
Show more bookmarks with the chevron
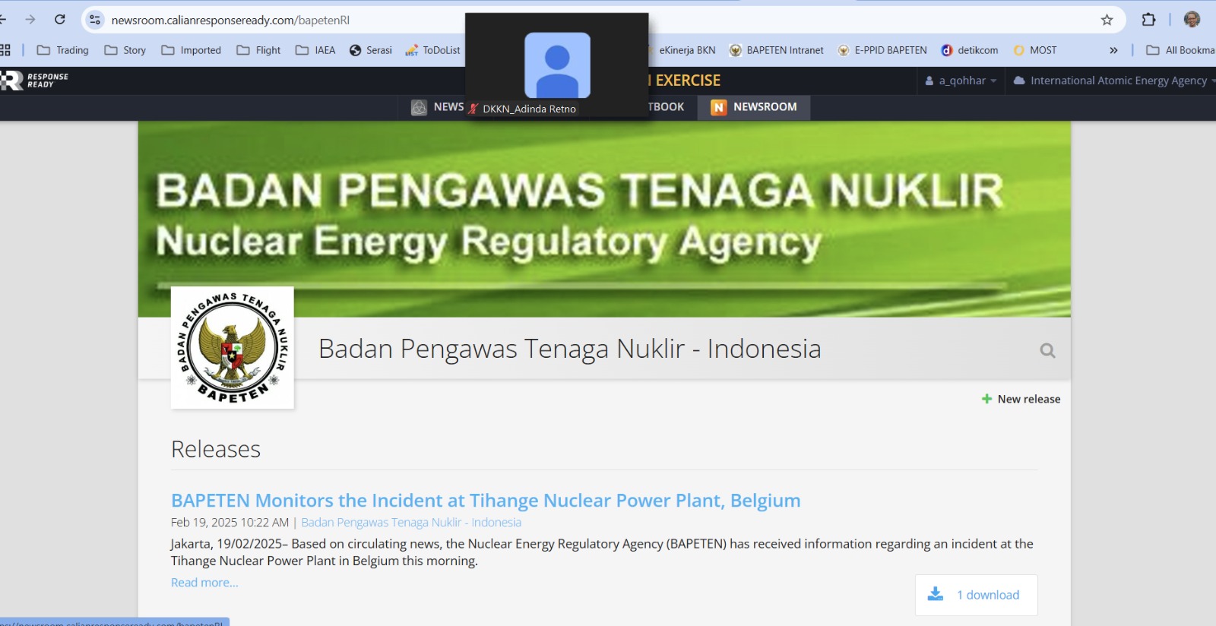1113,50
